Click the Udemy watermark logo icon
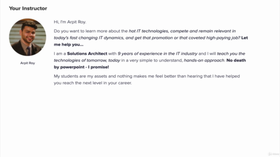This screenshot has width=280, height=157. click(x=269, y=154)
